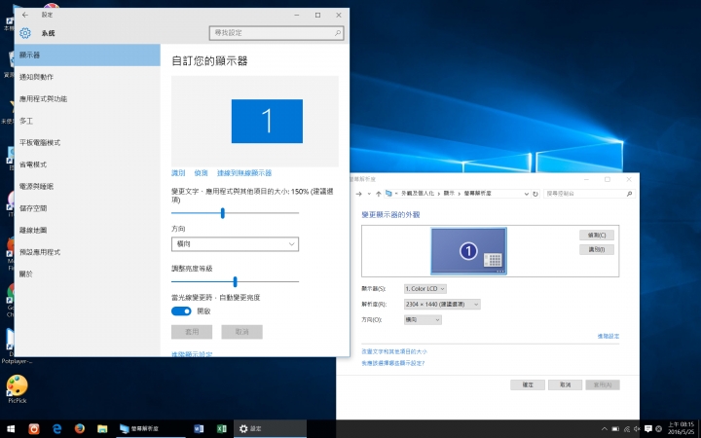Select 平板電腦模式 in the Settings sidebar
This screenshot has height=438, width=701.
point(88,142)
